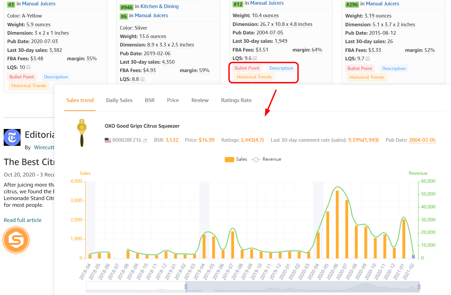Click the LQS chart icon next to 10

click(28, 67)
